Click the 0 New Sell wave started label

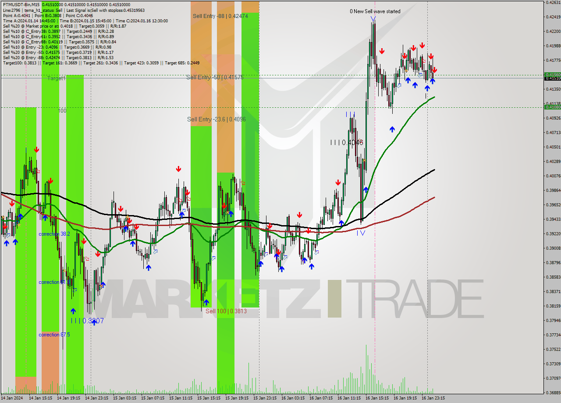(375, 11)
